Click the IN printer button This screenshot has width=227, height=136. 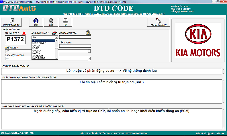point(66,22)
